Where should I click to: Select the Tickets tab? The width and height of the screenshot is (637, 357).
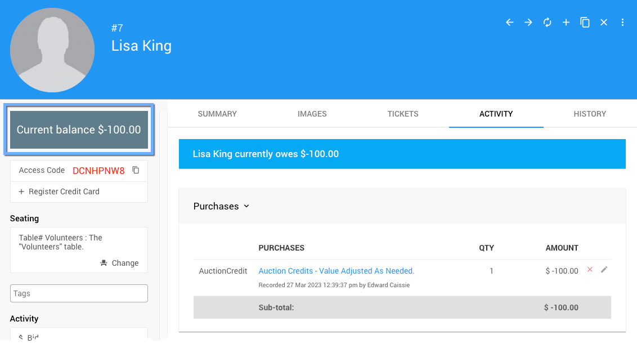[403, 114]
